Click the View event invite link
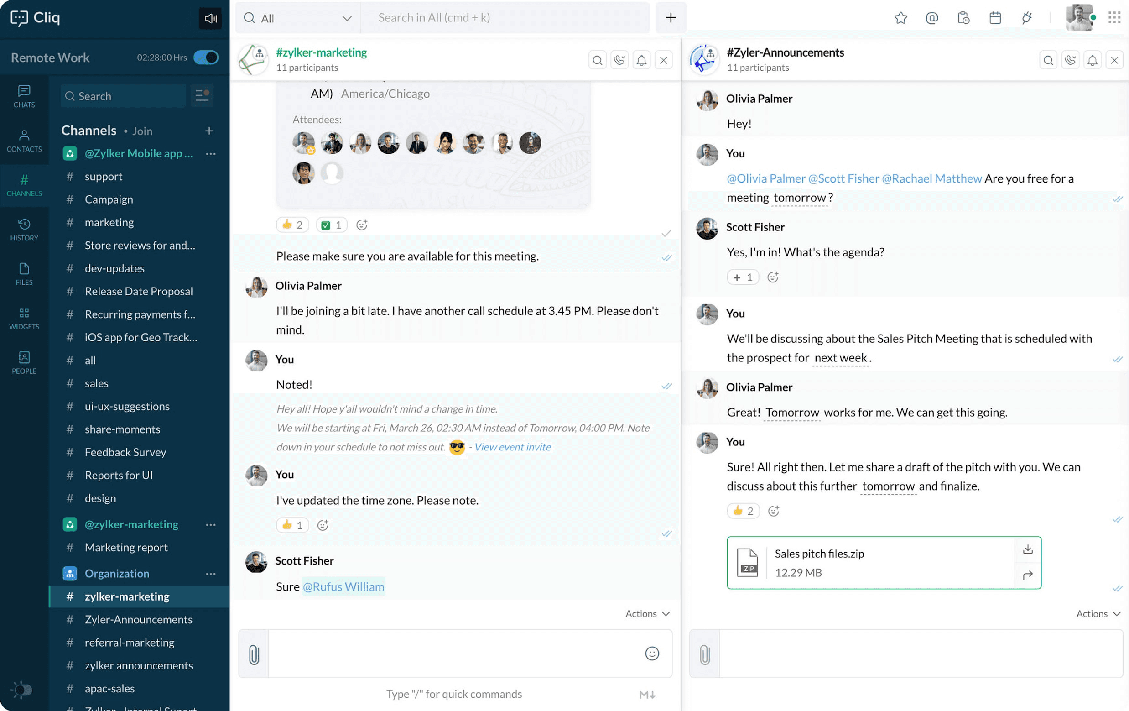The image size is (1129, 711). point(512,447)
